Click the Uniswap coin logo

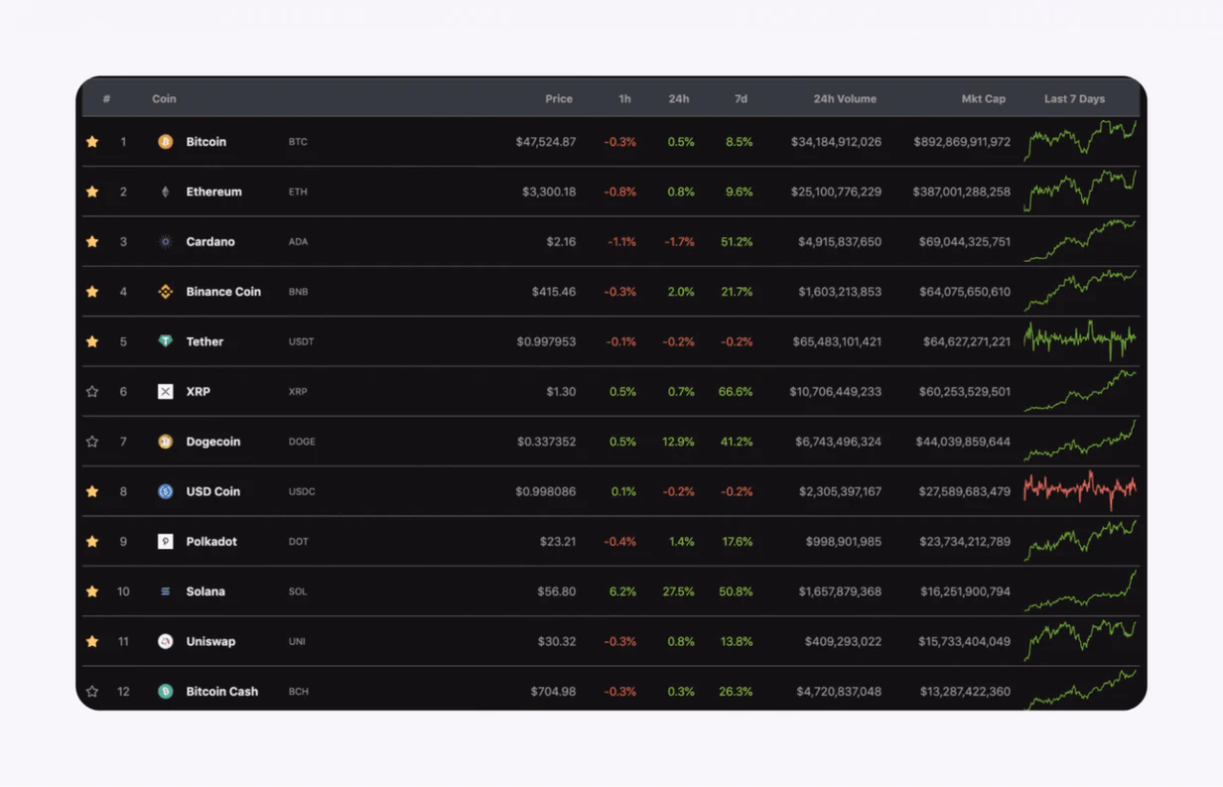166,641
